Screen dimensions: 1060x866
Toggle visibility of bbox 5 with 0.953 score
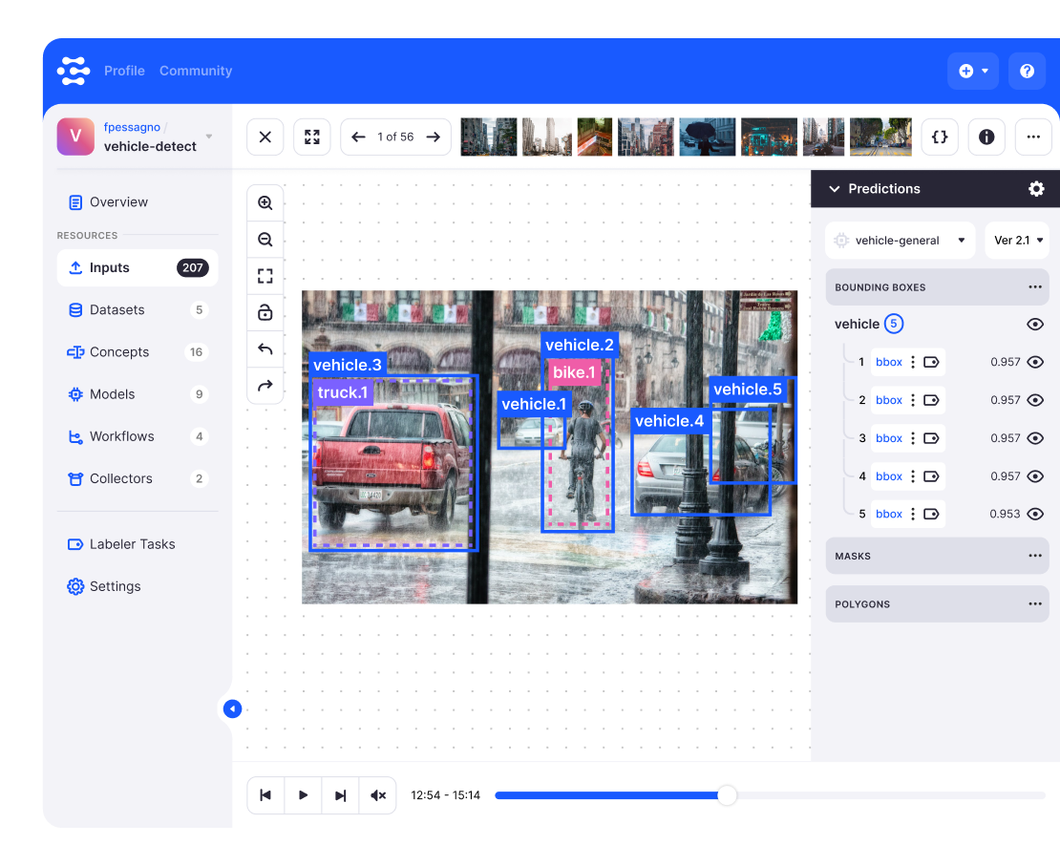[1035, 514]
